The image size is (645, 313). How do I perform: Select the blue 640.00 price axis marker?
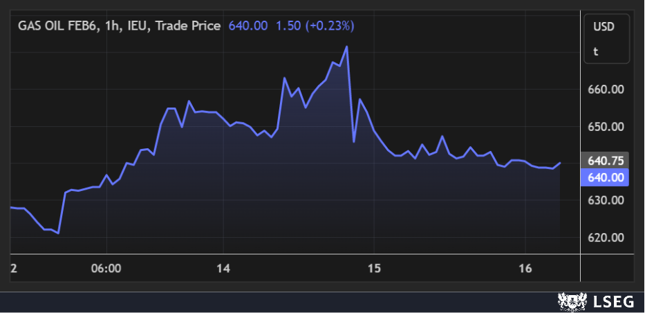(605, 177)
